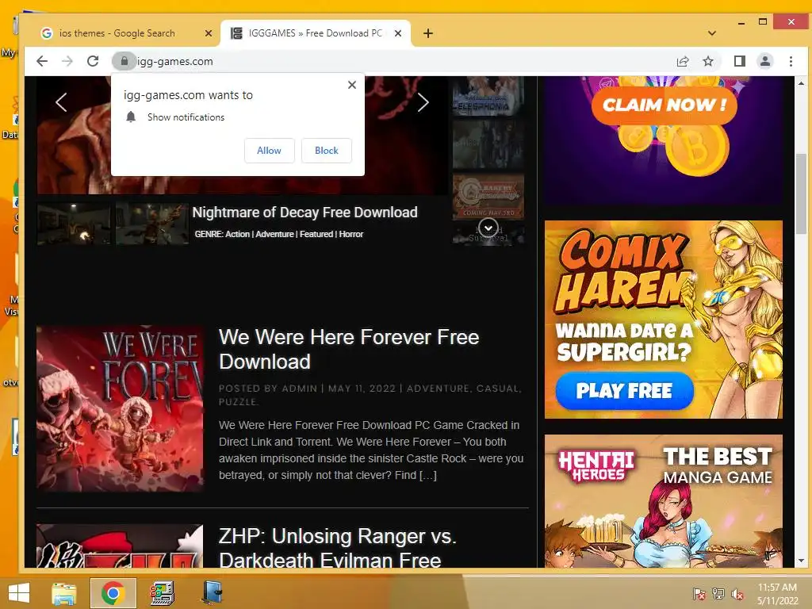
Task: Open the ZHP Unlosing Ranger post title
Action: (337, 548)
